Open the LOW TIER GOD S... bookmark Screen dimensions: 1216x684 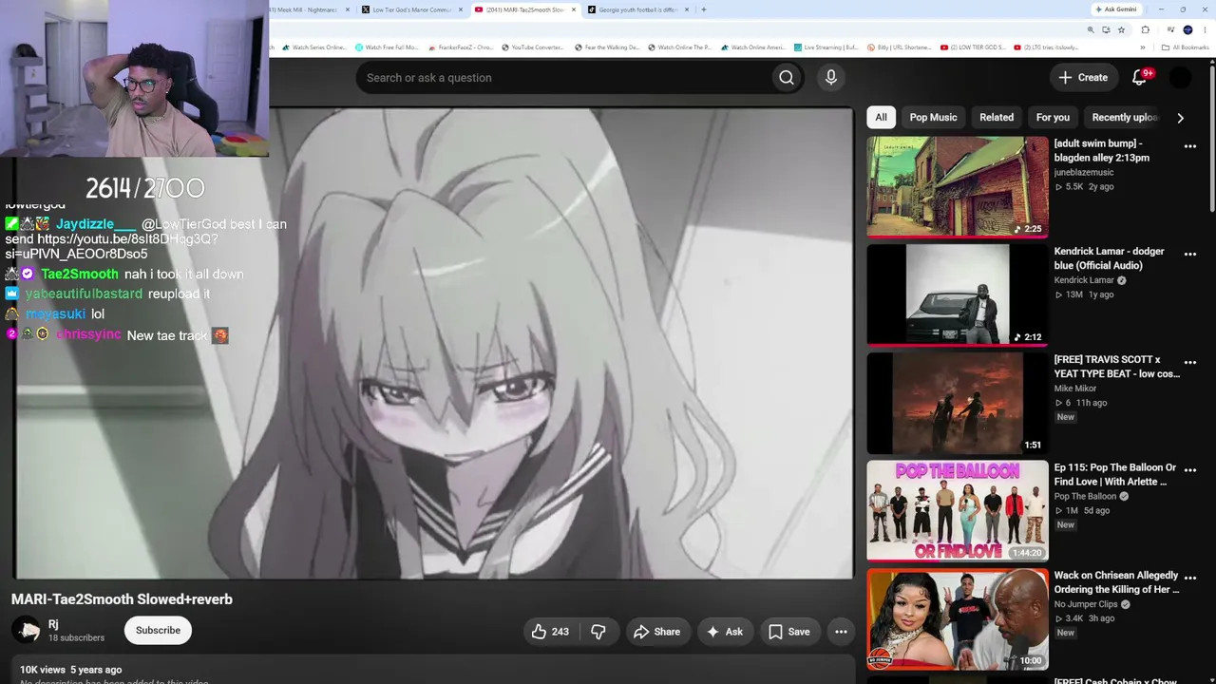974,47
